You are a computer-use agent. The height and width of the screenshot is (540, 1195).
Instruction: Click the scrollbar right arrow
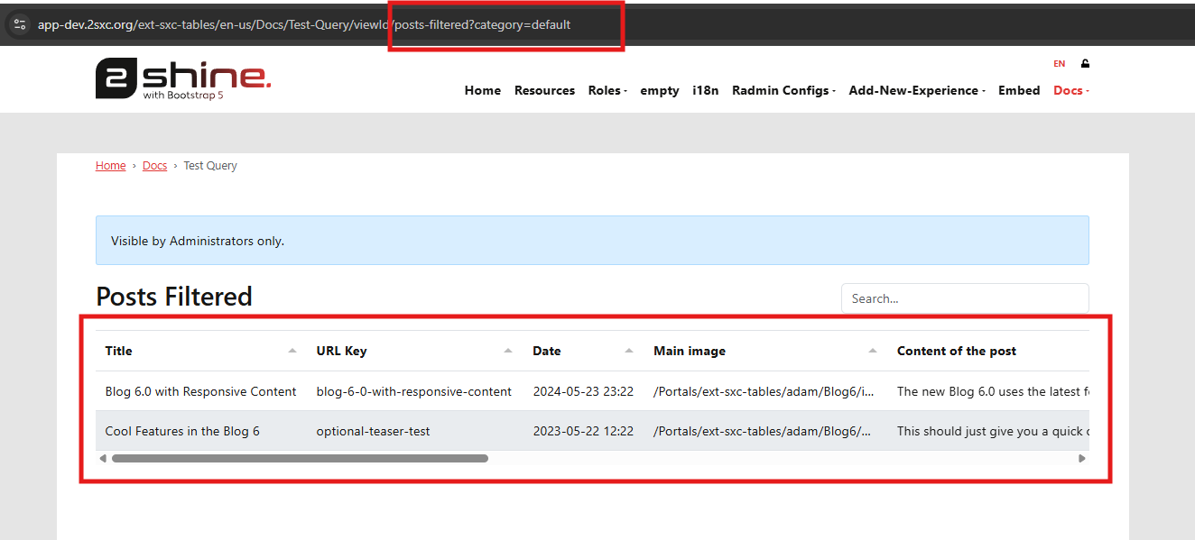pos(1082,458)
